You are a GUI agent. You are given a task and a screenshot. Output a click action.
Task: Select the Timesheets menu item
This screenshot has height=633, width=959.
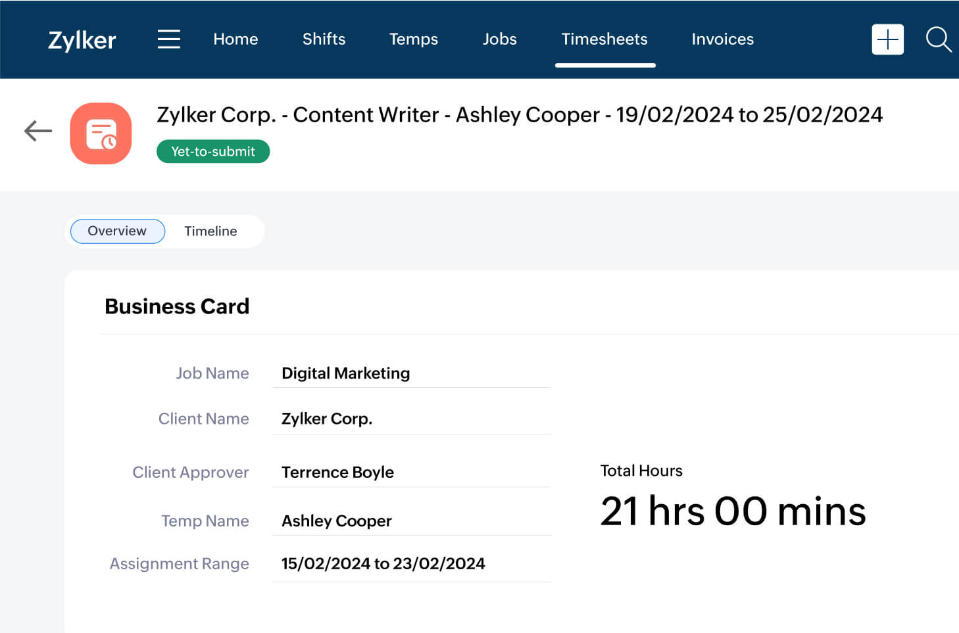pos(604,39)
